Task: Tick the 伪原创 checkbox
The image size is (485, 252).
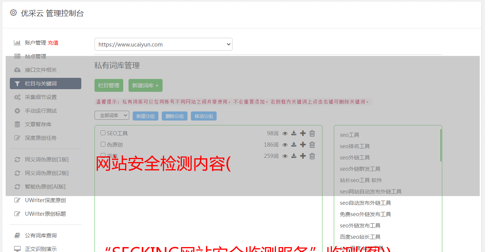Action: coord(103,144)
